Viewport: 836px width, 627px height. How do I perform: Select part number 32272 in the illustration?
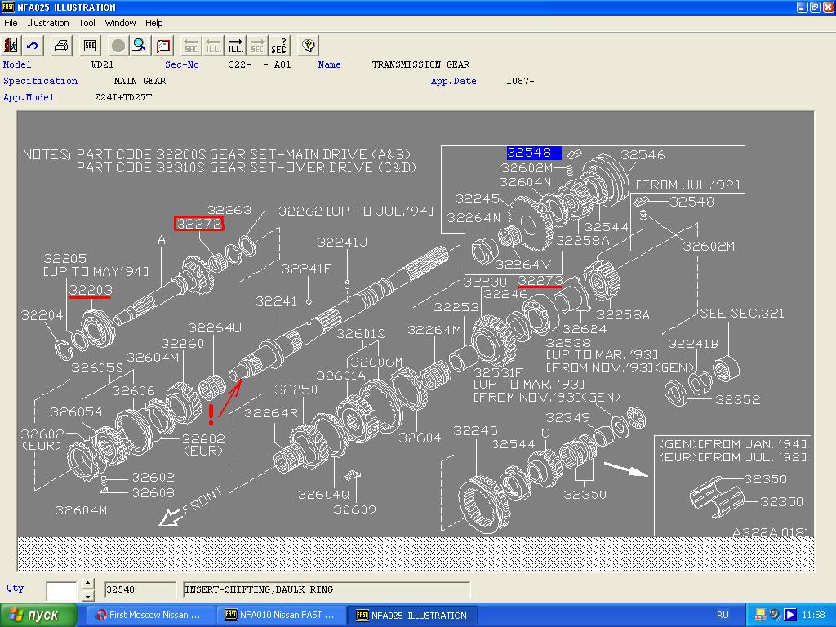(x=199, y=224)
